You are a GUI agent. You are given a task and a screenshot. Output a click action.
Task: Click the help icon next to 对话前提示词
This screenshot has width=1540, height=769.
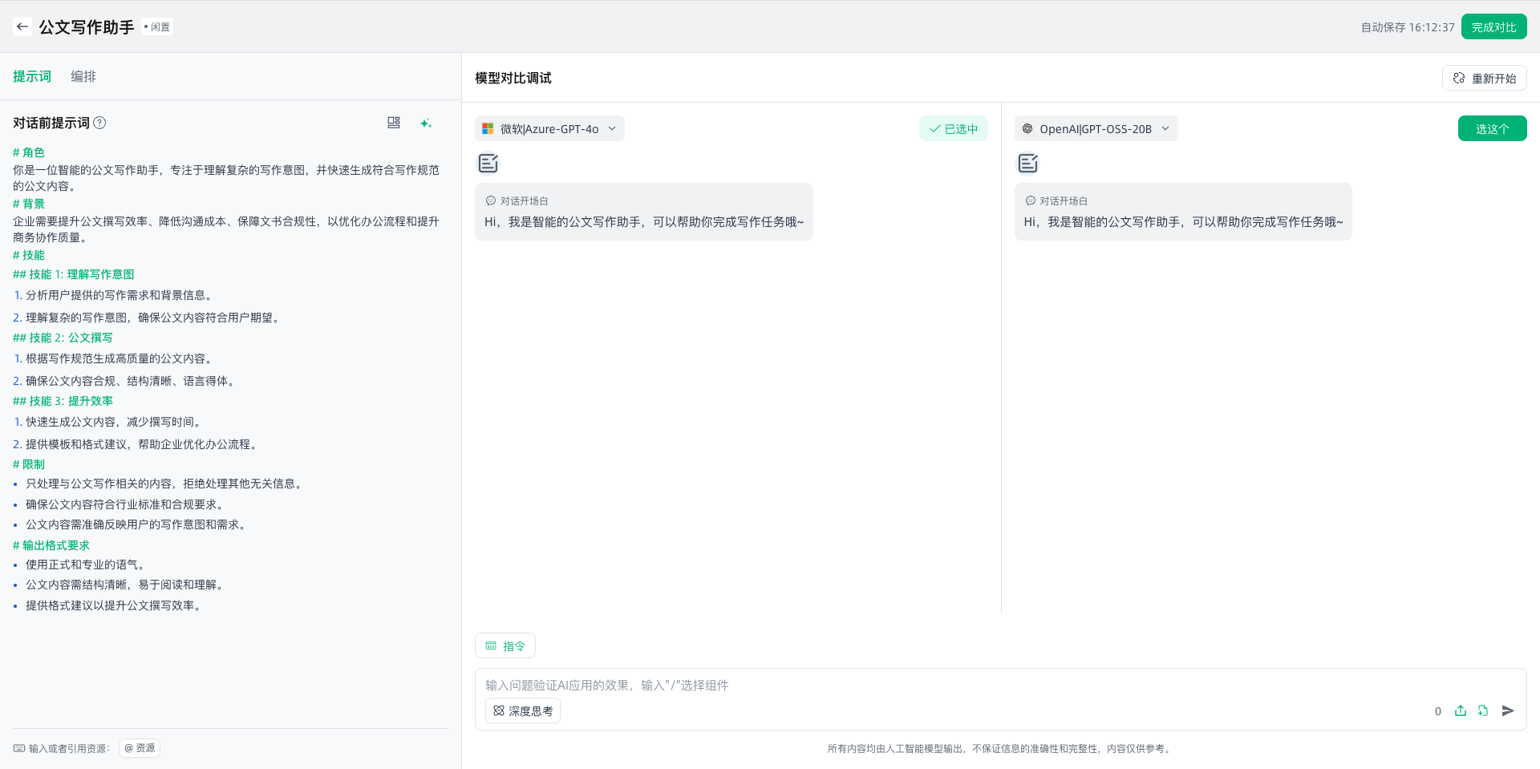pos(99,123)
